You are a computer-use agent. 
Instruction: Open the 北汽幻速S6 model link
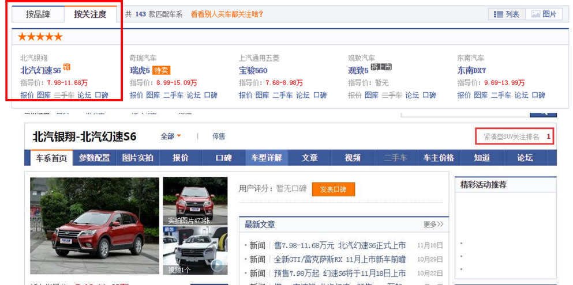pos(40,70)
